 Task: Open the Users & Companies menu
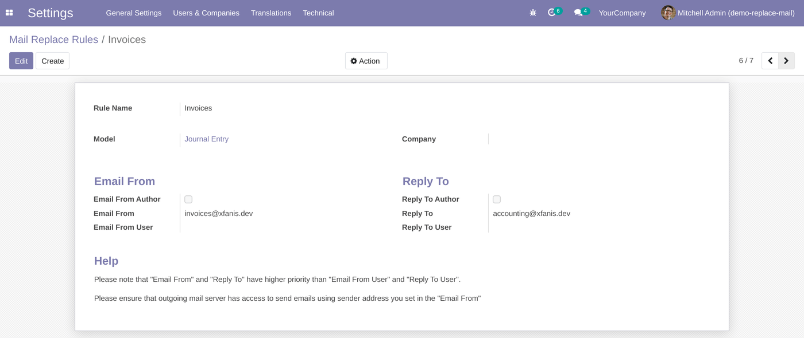[x=206, y=13]
